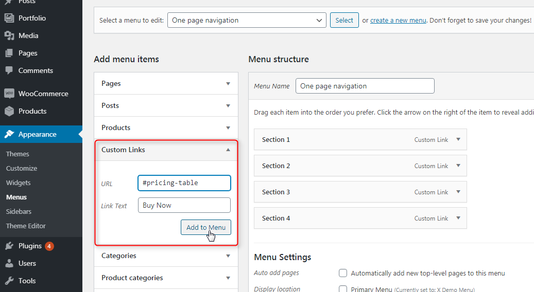Click the Portfolio sidebar icon
Image resolution: width=534 pixels, height=292 pixels.
pos(9,18)
